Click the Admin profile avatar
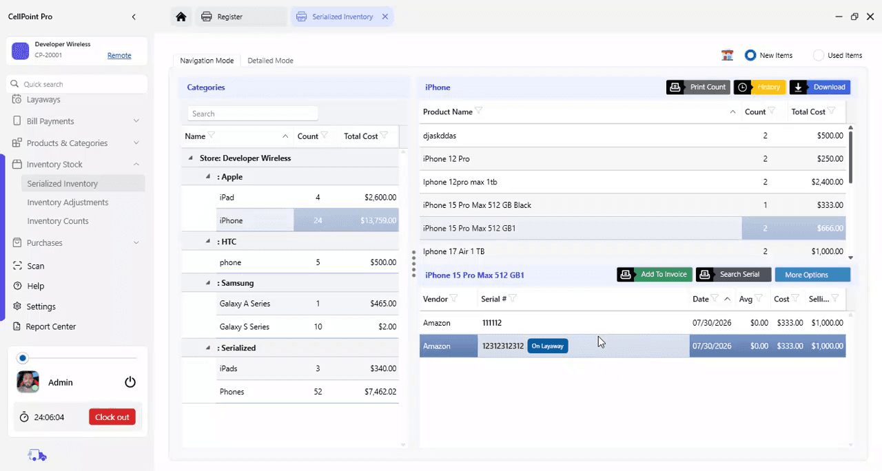Screen dimensions: 882x471 [28, 382]
